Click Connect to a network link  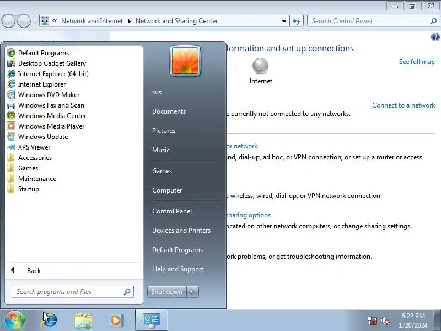(404, 105)
